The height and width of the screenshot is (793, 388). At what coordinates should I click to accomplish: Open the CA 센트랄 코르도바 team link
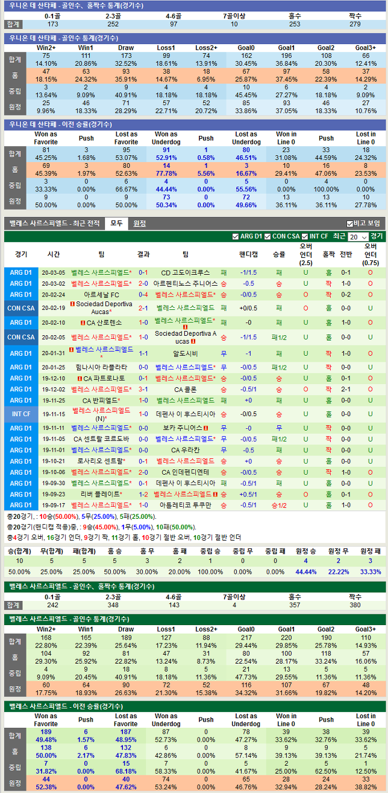[101, 439]
